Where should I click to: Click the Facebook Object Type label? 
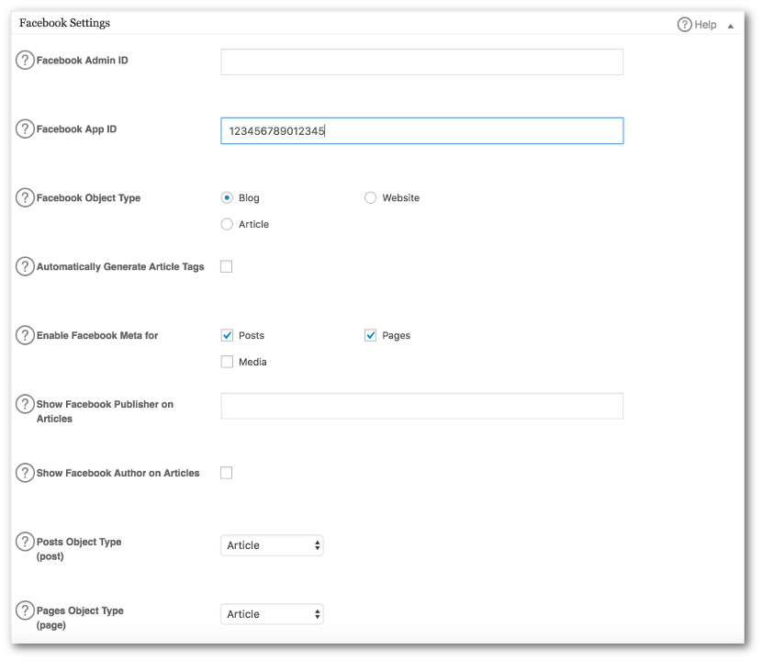(x=88, y=197)
